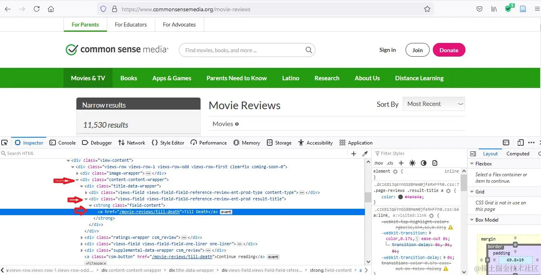The width and height of the screenshot is (541, 275).
Task: Open the Pocket save icon
Action: (x=479, y=9)
